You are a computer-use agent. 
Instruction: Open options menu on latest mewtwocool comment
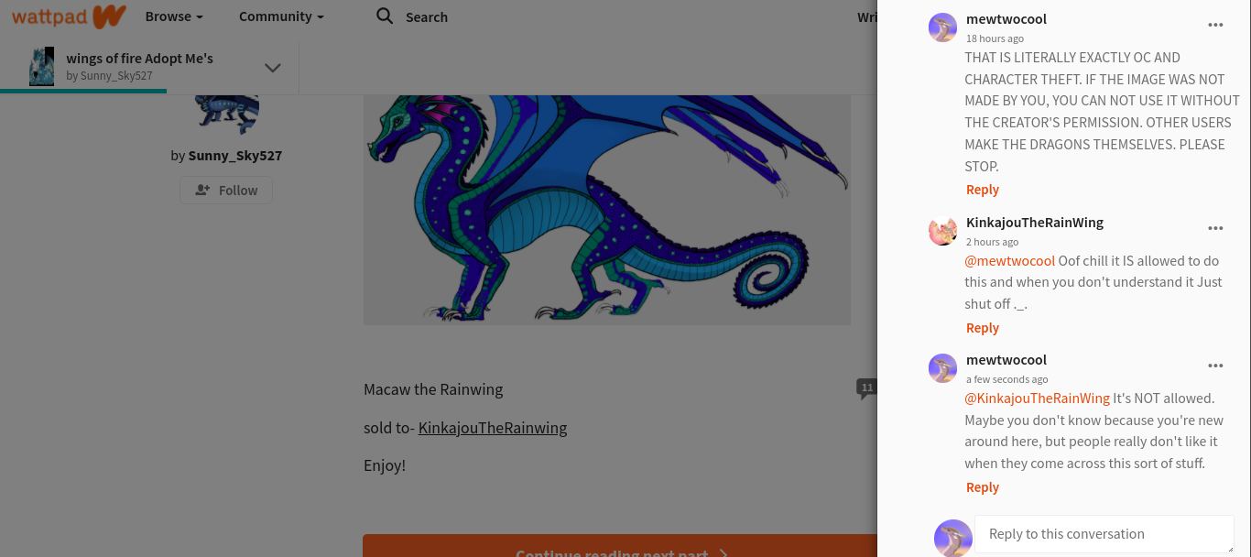(1215, 366)
